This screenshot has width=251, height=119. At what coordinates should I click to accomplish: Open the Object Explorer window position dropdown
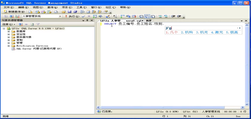point(83,21)
